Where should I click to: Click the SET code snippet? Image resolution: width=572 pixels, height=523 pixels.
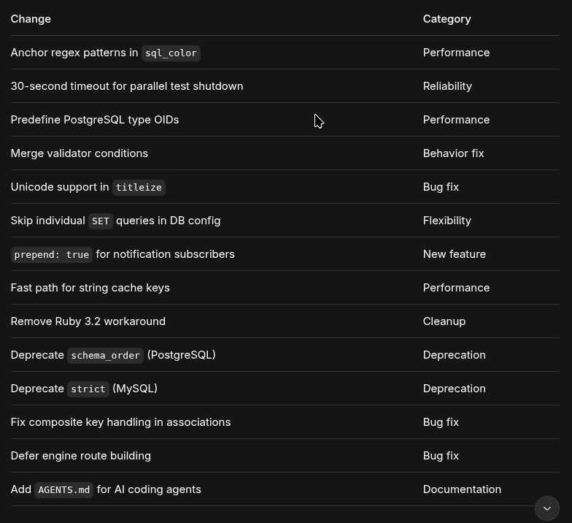point(101,221)
